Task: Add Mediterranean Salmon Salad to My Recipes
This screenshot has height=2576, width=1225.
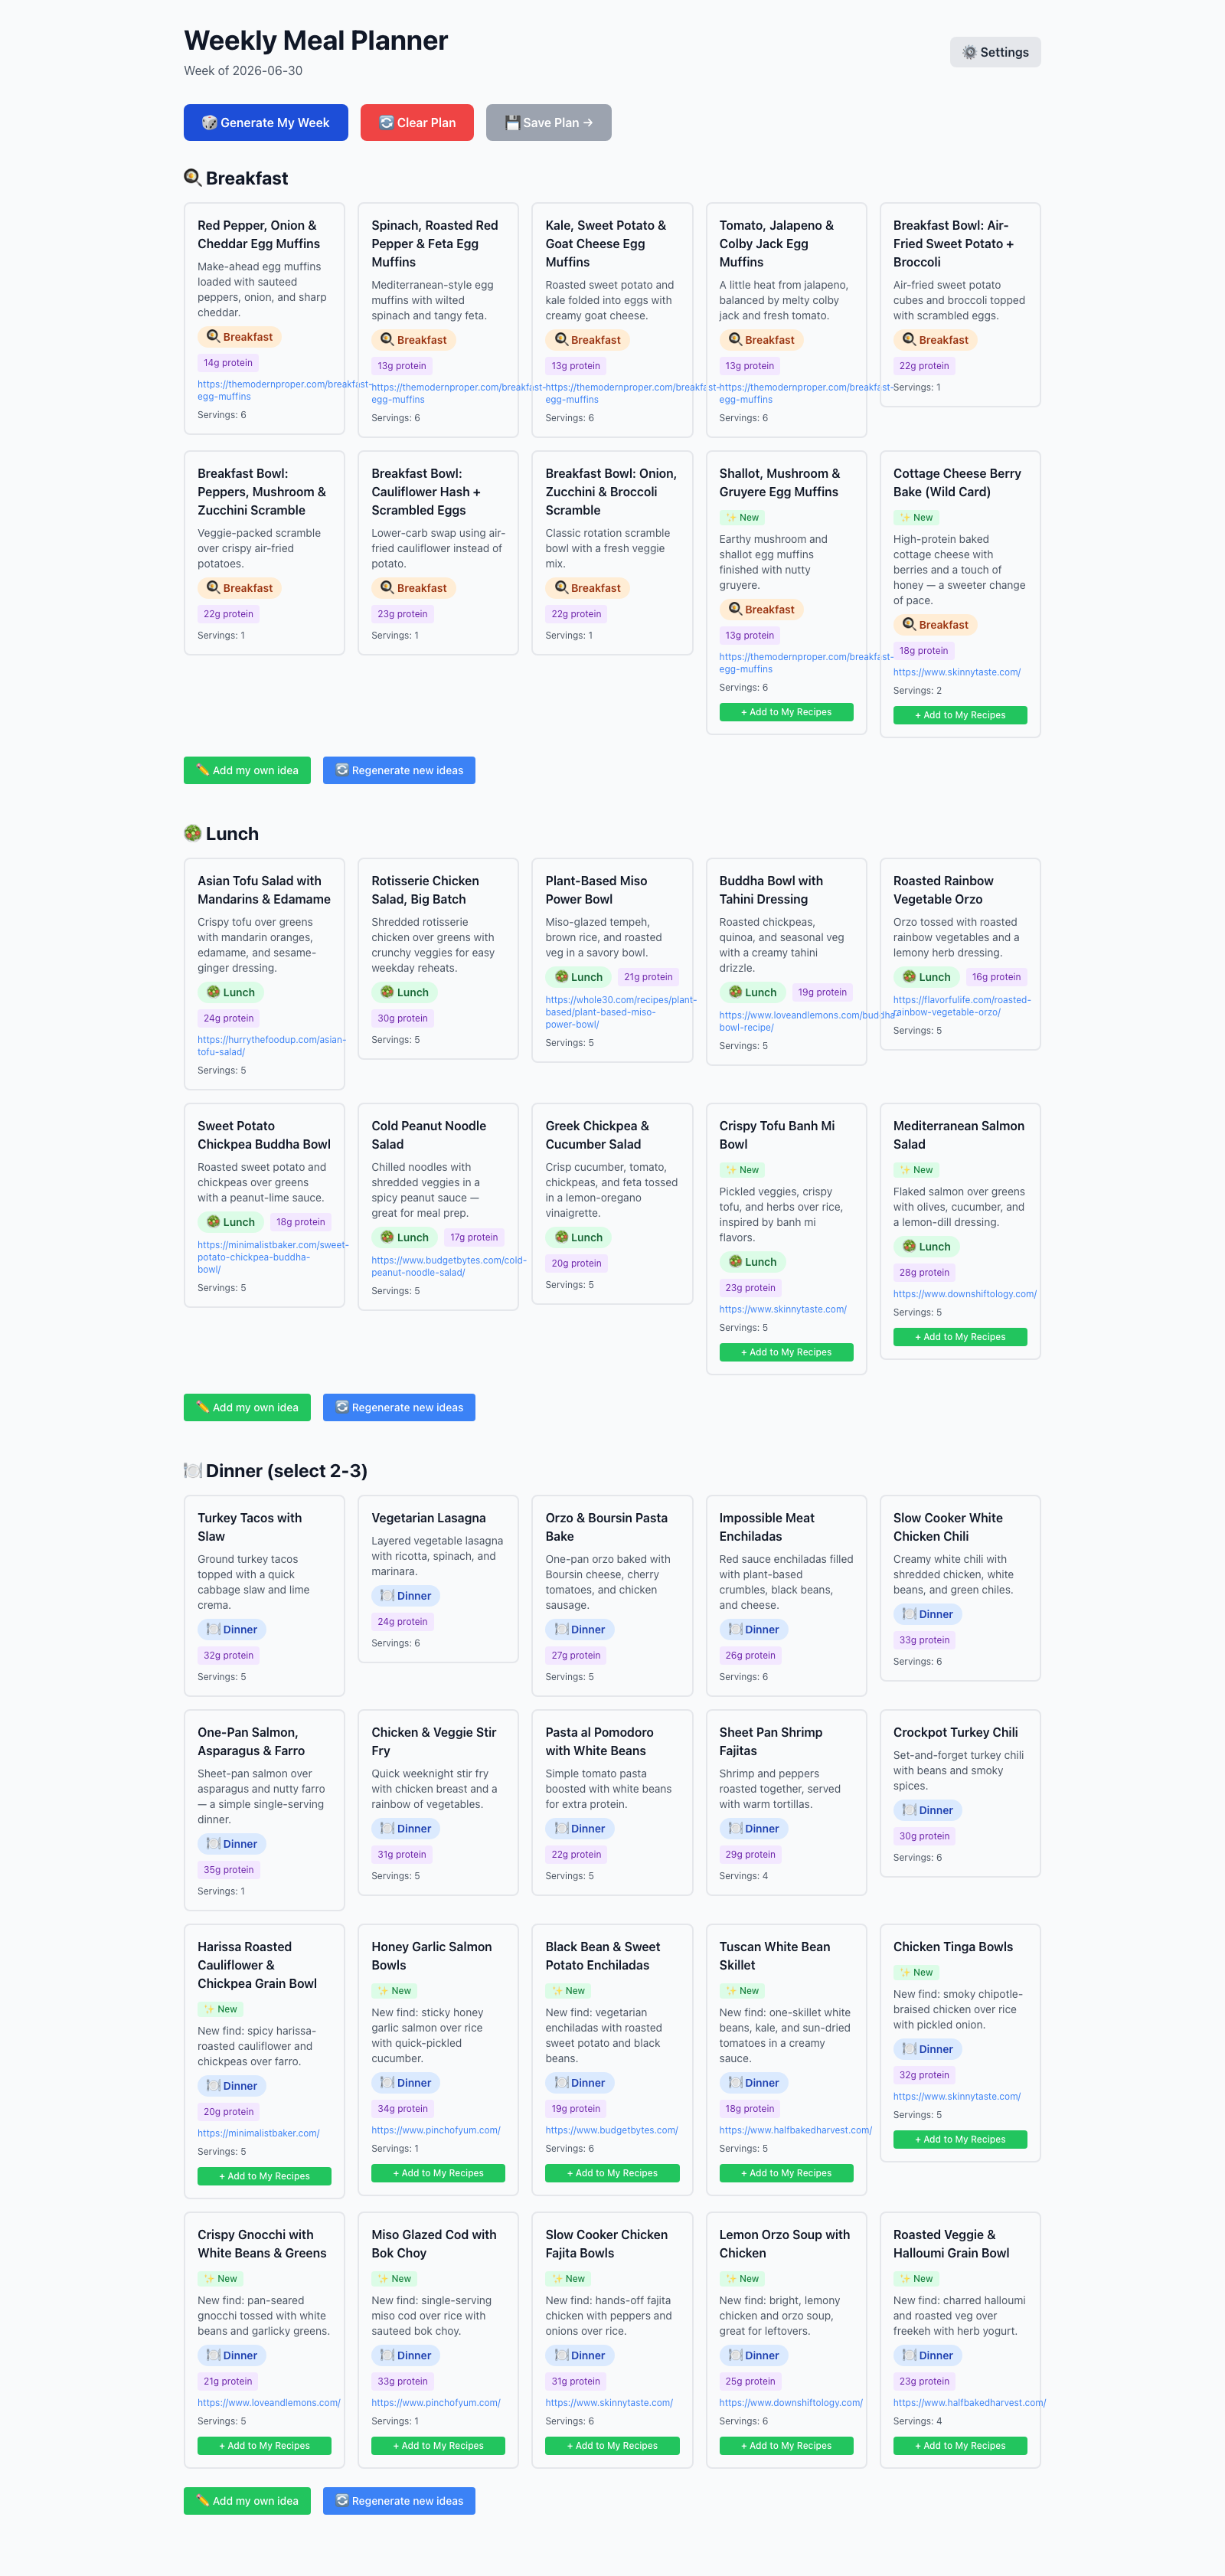Action: [x=960, y=1337]
